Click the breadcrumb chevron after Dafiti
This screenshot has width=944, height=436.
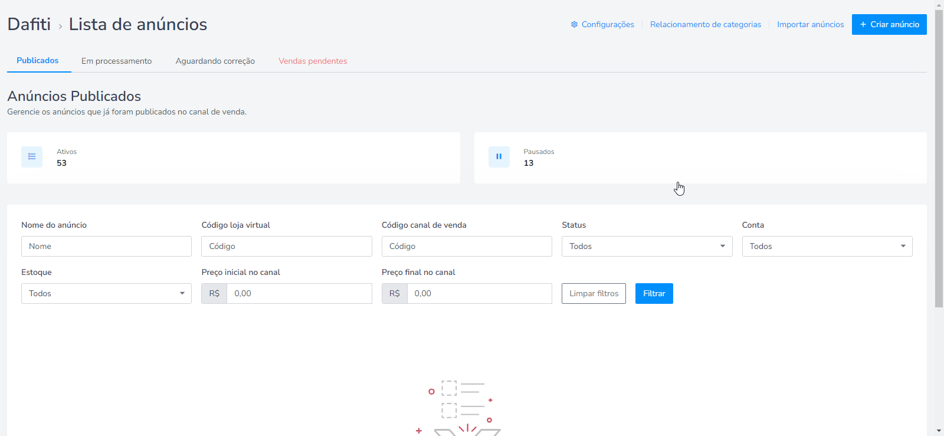tap(60, 27)
